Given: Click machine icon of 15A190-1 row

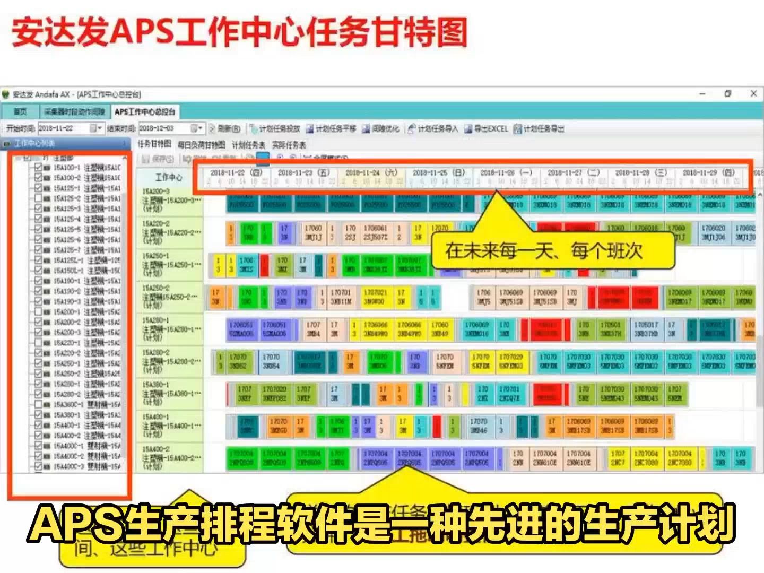Looking at the screenshot, I should point(47,281).
